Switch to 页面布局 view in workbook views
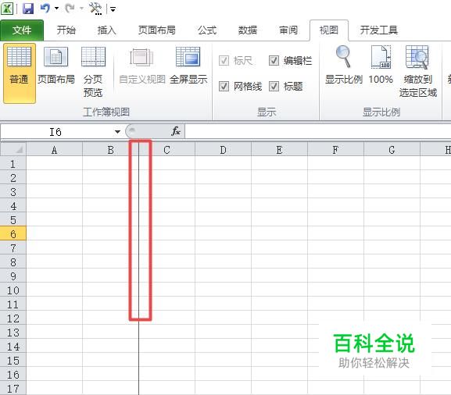The width and height of the screenshot is (451, 395). point(56,66)
